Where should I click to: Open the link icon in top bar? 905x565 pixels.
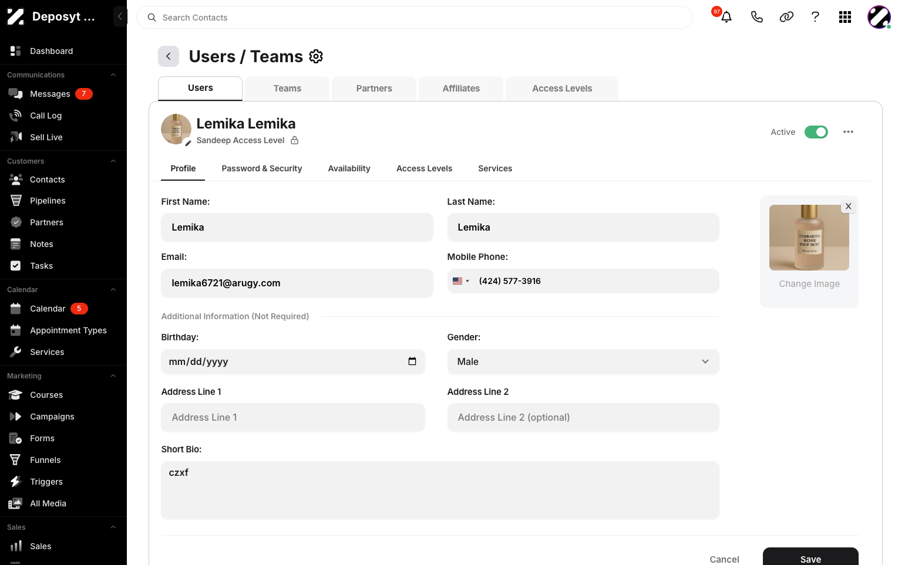tap(786, 17)
